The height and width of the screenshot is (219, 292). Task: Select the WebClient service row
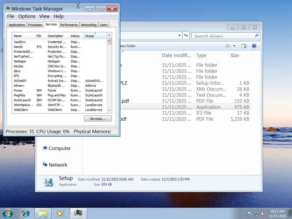(x=59, y=110)
